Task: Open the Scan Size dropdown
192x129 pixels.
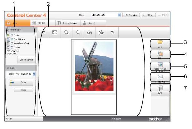Action: [x=34, y=74]
